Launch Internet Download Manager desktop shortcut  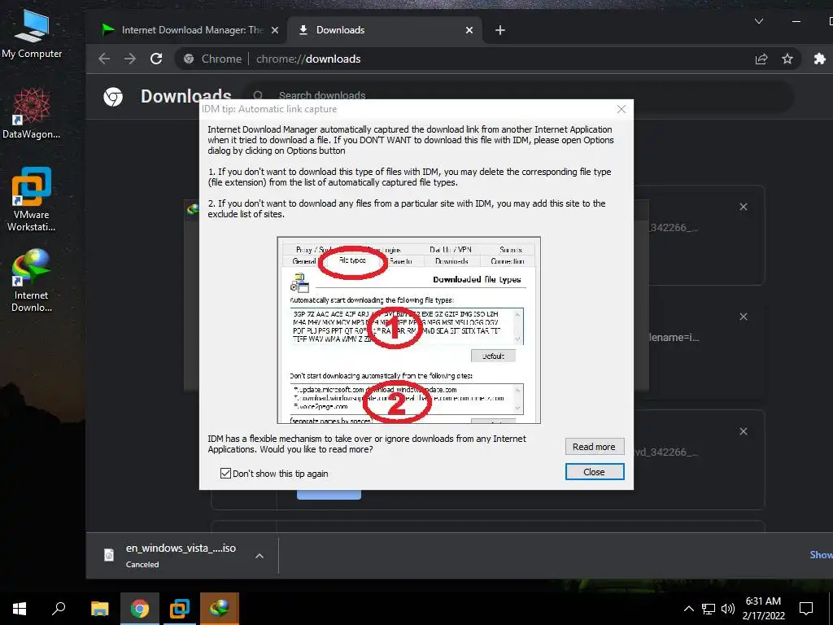coord(32,280)
